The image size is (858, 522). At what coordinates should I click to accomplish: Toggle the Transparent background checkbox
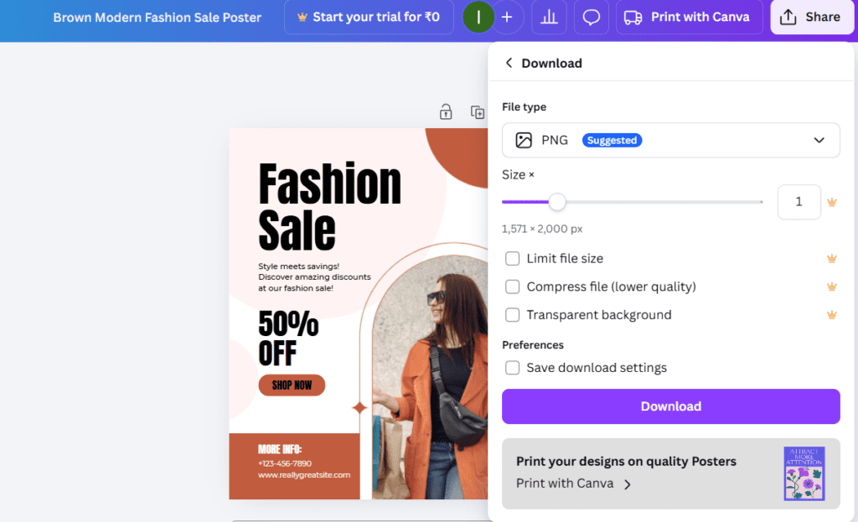click(513, 315)
